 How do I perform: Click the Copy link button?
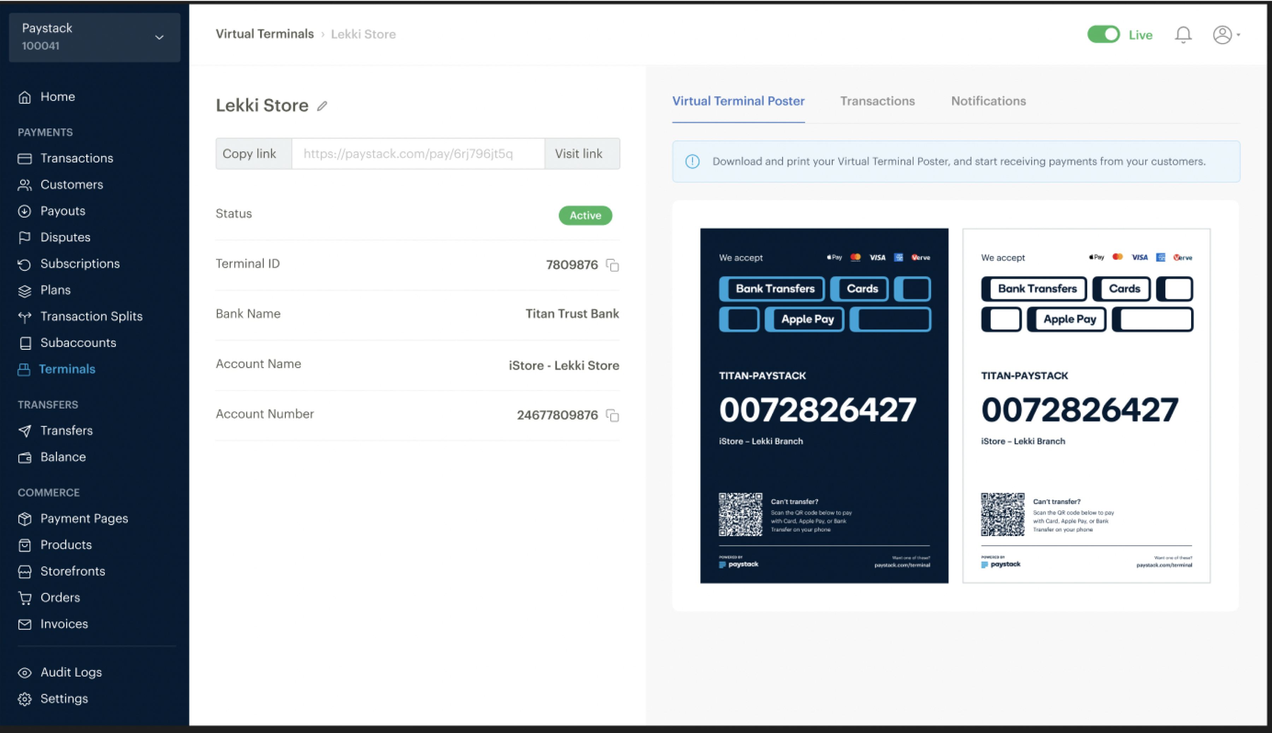(253, 154)
